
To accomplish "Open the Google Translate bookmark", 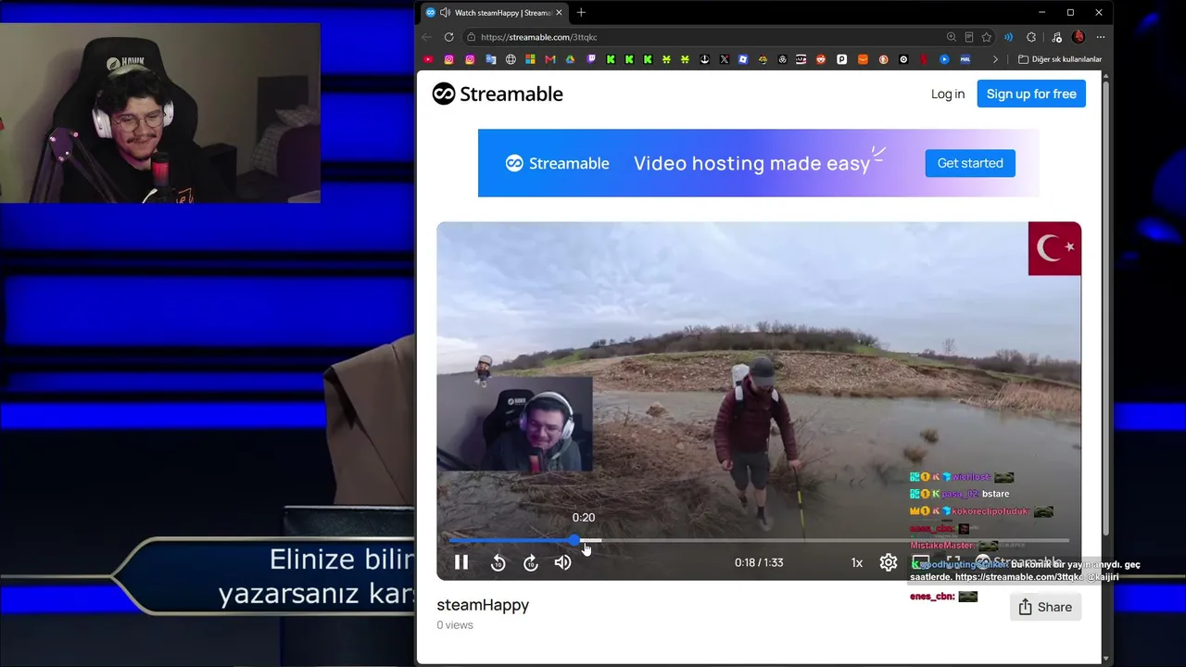I will point(491,59).
